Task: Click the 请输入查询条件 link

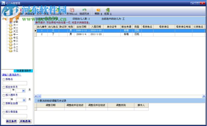Action: click(12, 75)
